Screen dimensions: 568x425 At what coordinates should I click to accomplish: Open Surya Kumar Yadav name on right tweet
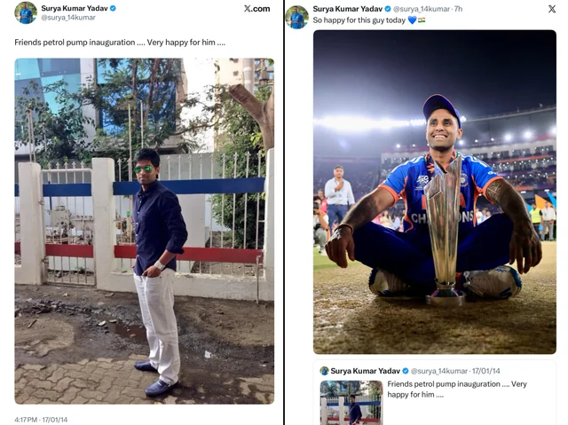[348, 9]
